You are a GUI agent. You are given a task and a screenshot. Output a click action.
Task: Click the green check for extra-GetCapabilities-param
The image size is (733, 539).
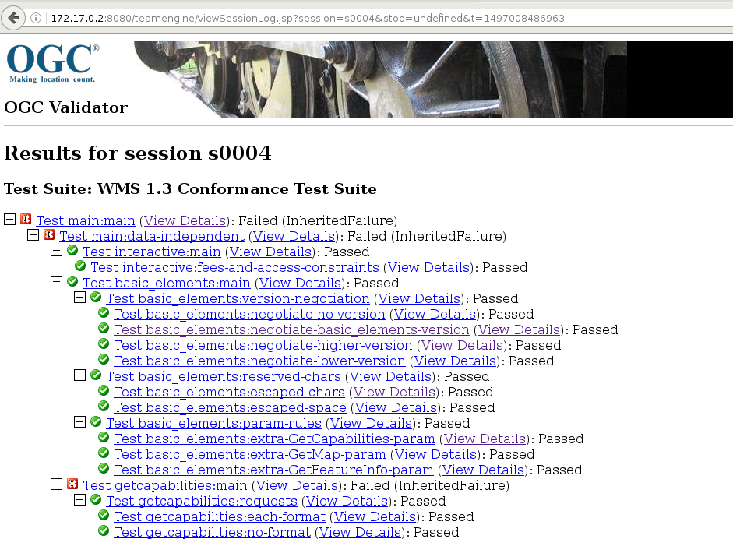pos(104,437)
